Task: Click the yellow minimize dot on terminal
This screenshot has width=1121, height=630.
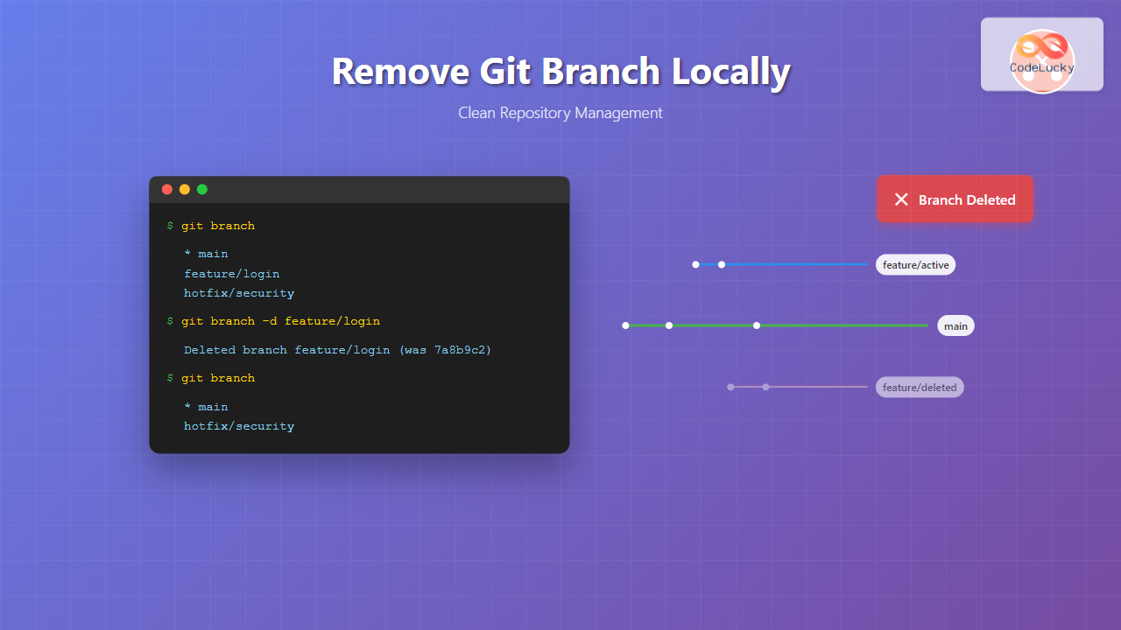Action: (x=185, y=189)
